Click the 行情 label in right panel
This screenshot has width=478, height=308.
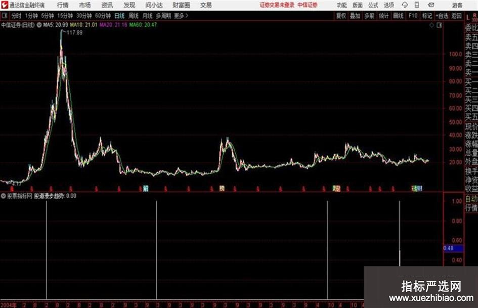pyautogui.click(x=471, y=208)
